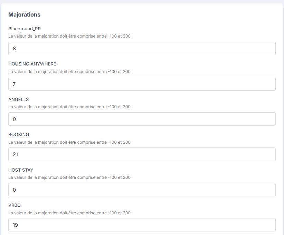Click the hint text under BOOKING

[69, 142]
